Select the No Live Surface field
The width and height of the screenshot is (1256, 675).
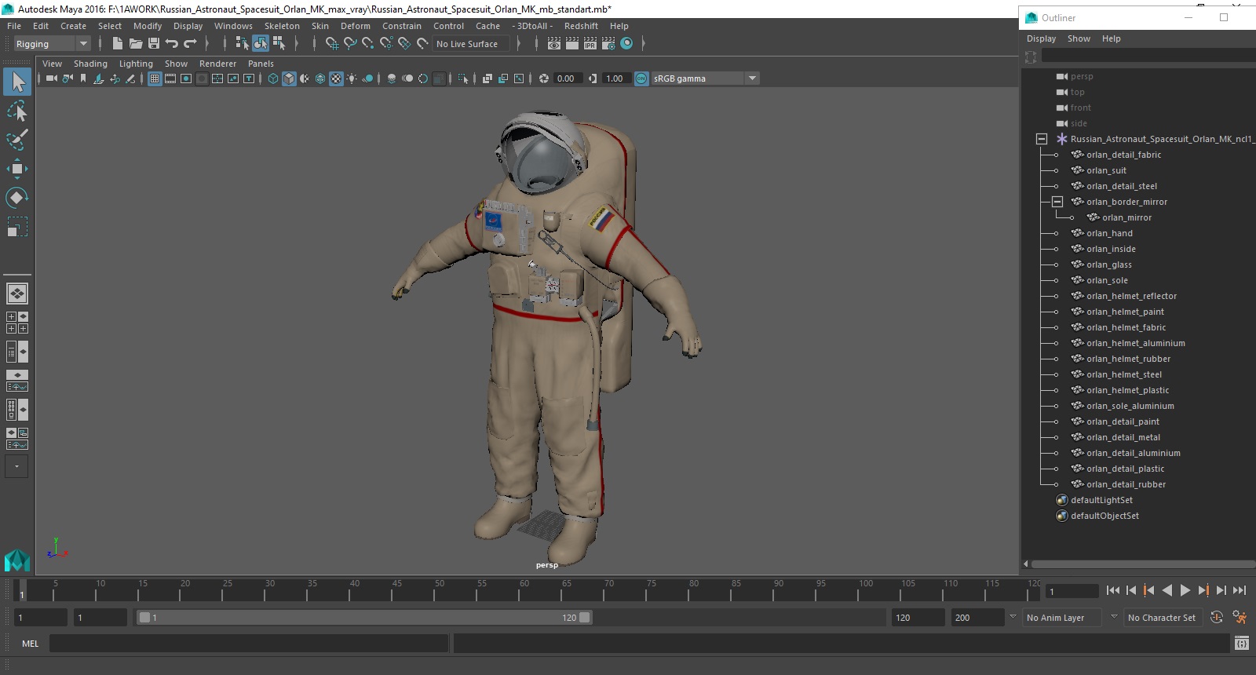pyautogui.click(x=472, y=44)
